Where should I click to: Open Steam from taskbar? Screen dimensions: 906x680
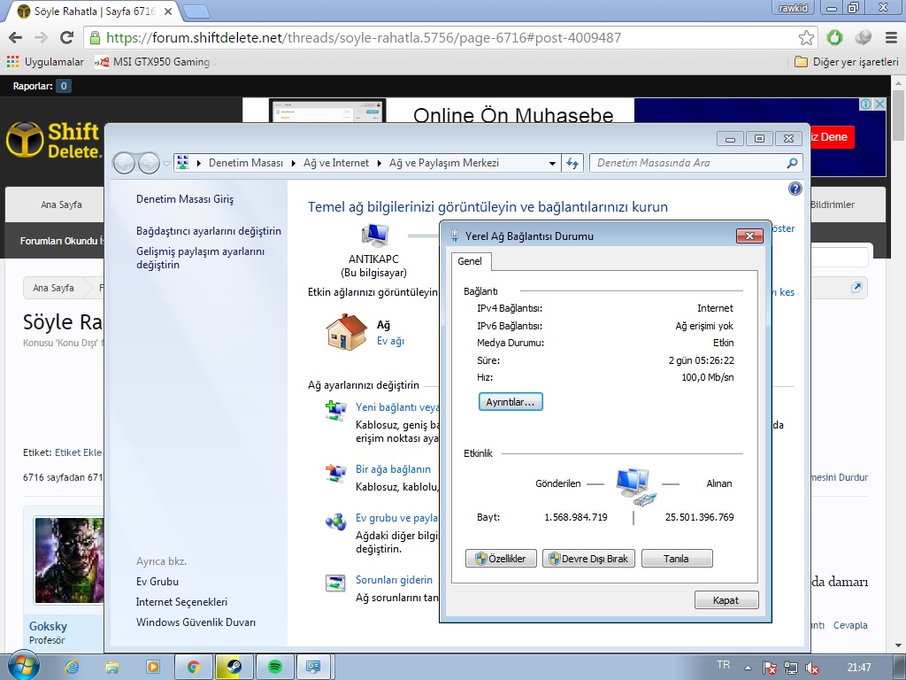(234, 667)
